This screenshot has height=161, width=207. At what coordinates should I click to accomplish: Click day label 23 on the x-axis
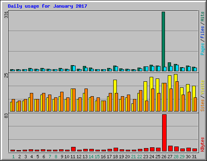click(146, 157)
